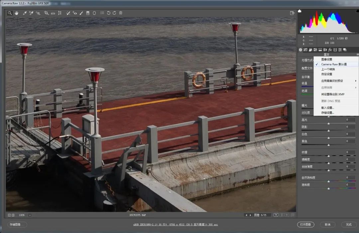359x233 pixels.
Task: Select the Zoom tool in the toolbar
Action: (10, 13)
